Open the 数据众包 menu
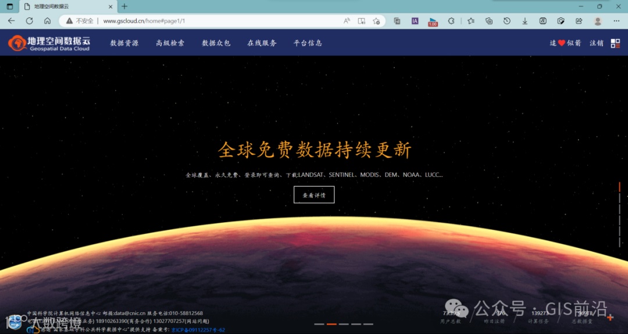 tap(216, 43)
